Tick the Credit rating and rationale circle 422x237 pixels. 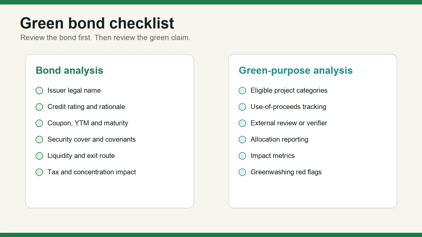pyautogui.click(x=39, y=107)
